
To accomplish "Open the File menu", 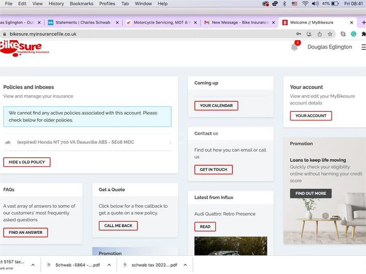I will (x=8, y=4).
